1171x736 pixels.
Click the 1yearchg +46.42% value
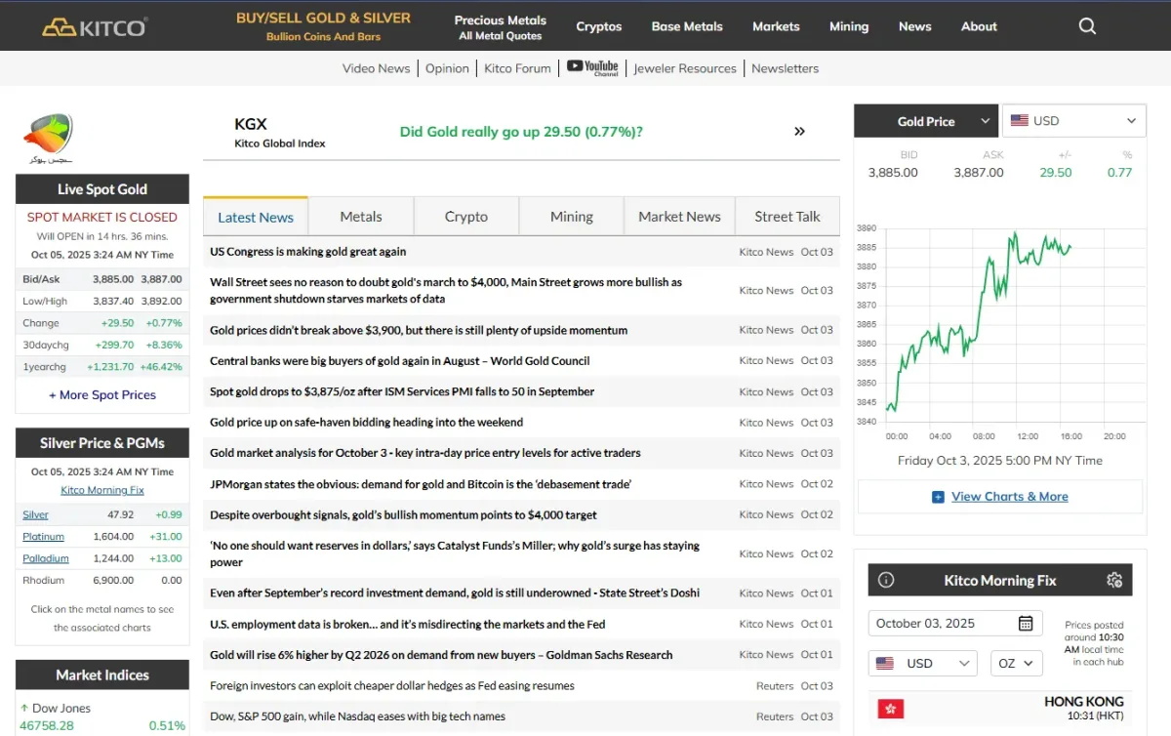point(162,367)
